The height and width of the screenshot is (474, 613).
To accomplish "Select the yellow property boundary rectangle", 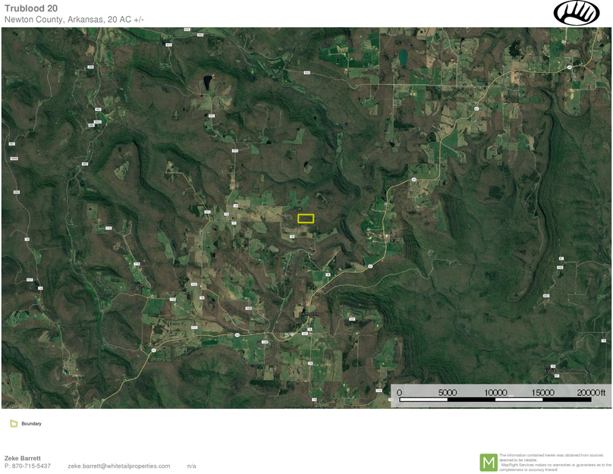I will point(306,218).
